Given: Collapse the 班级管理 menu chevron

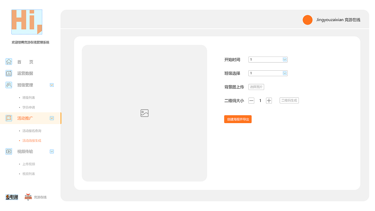Looking at the screenshot, I should point(52,85).
